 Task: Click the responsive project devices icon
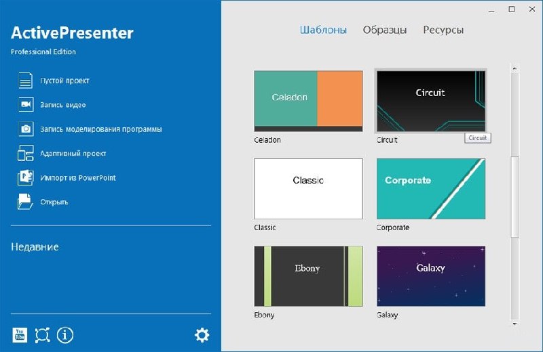25,154
